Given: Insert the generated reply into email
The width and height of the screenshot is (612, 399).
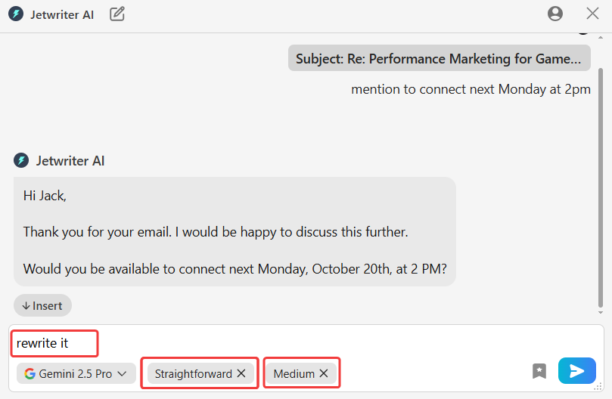Looking at the screenshot, I should [42, 305].
